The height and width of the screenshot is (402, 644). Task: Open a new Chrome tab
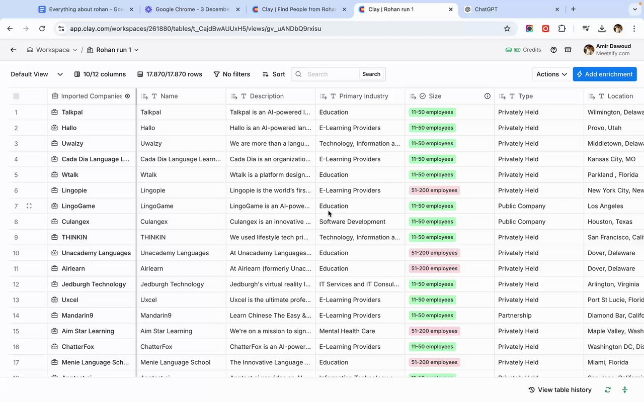click(x=573, y=9)
